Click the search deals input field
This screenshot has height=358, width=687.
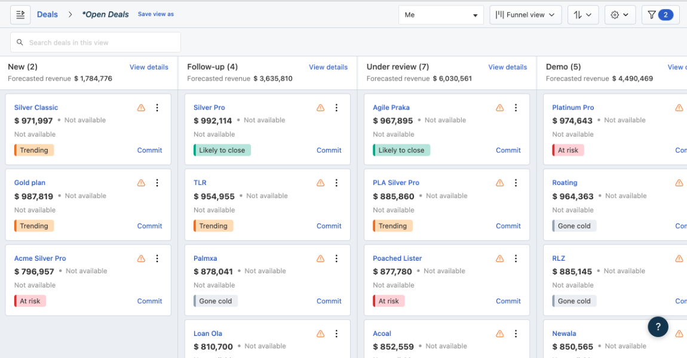pos(96,42)
